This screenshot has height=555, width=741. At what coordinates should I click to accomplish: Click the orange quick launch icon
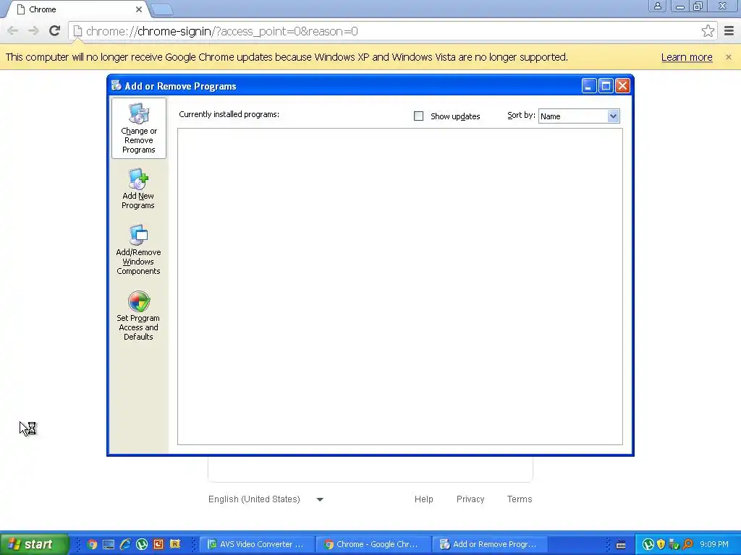pyautogui.click(x=158, y=544)
